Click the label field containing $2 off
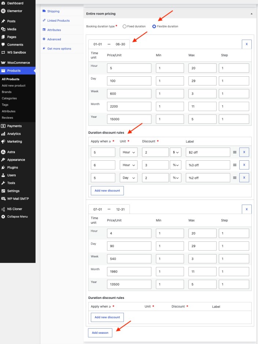Image resolution: width=258 pixels, height=344 pixels. (208, 152)
